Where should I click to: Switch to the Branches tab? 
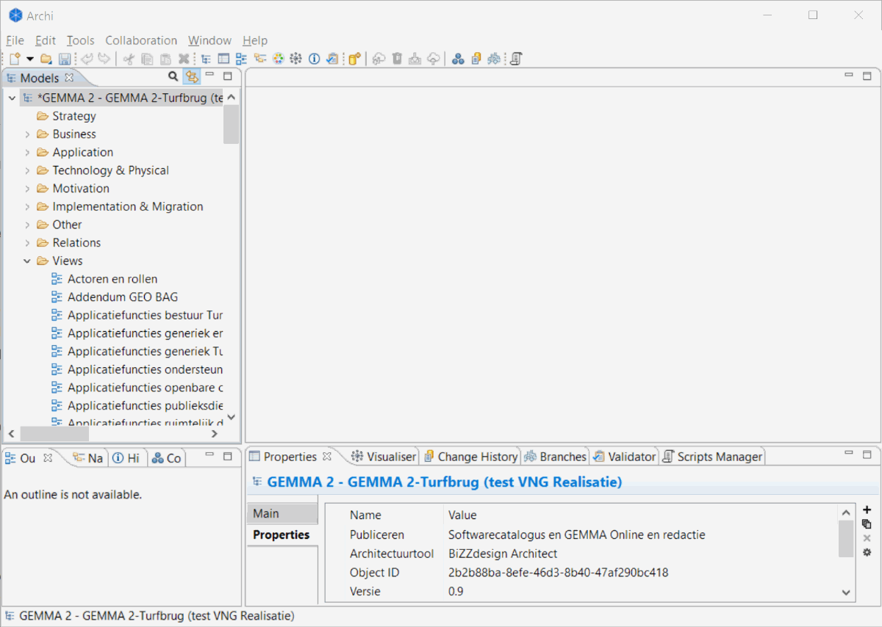point(555,457)
